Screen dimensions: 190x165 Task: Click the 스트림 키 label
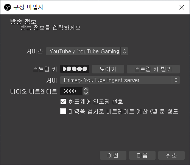45,69
